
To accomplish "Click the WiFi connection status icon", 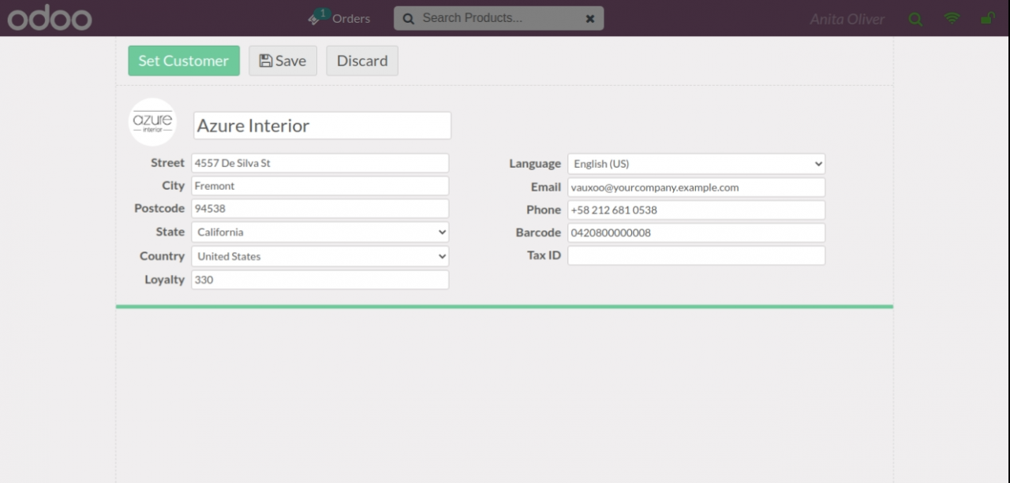I will click(952, 19).
